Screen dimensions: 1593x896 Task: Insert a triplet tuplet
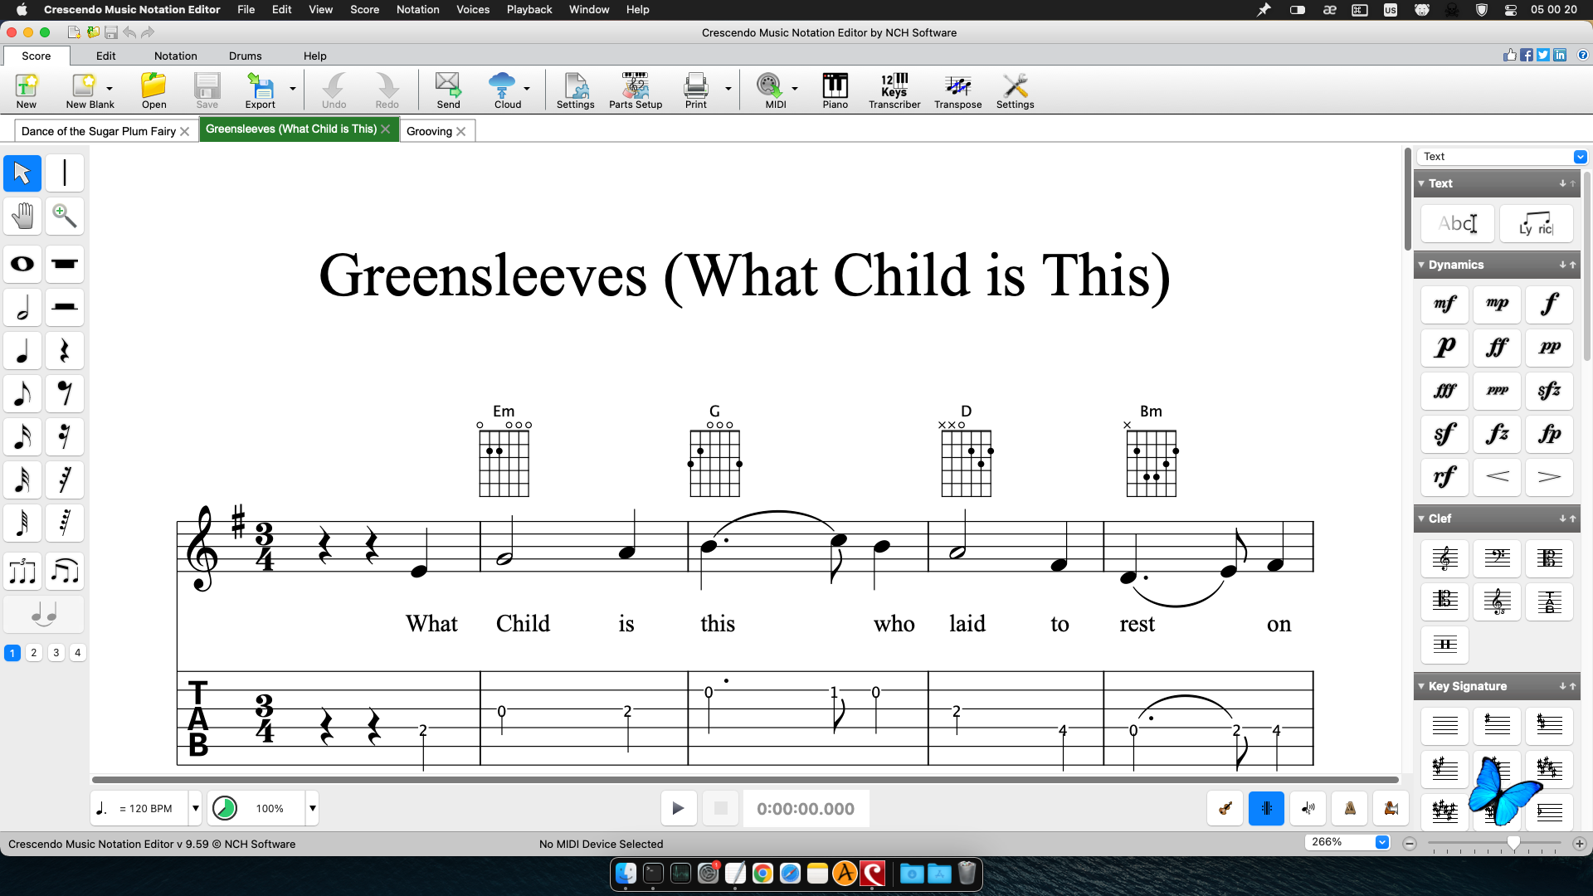[x=22, y=572]
